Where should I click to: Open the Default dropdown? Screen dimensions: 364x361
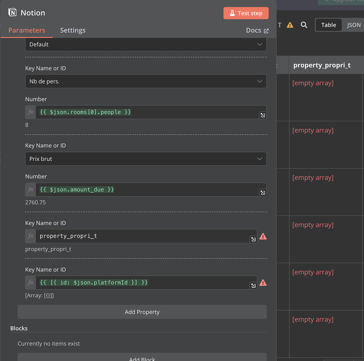point(146,44)
